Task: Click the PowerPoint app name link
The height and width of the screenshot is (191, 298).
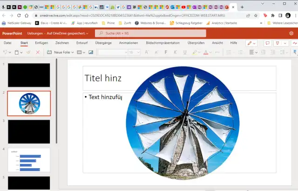Action: tap(12, 34)
